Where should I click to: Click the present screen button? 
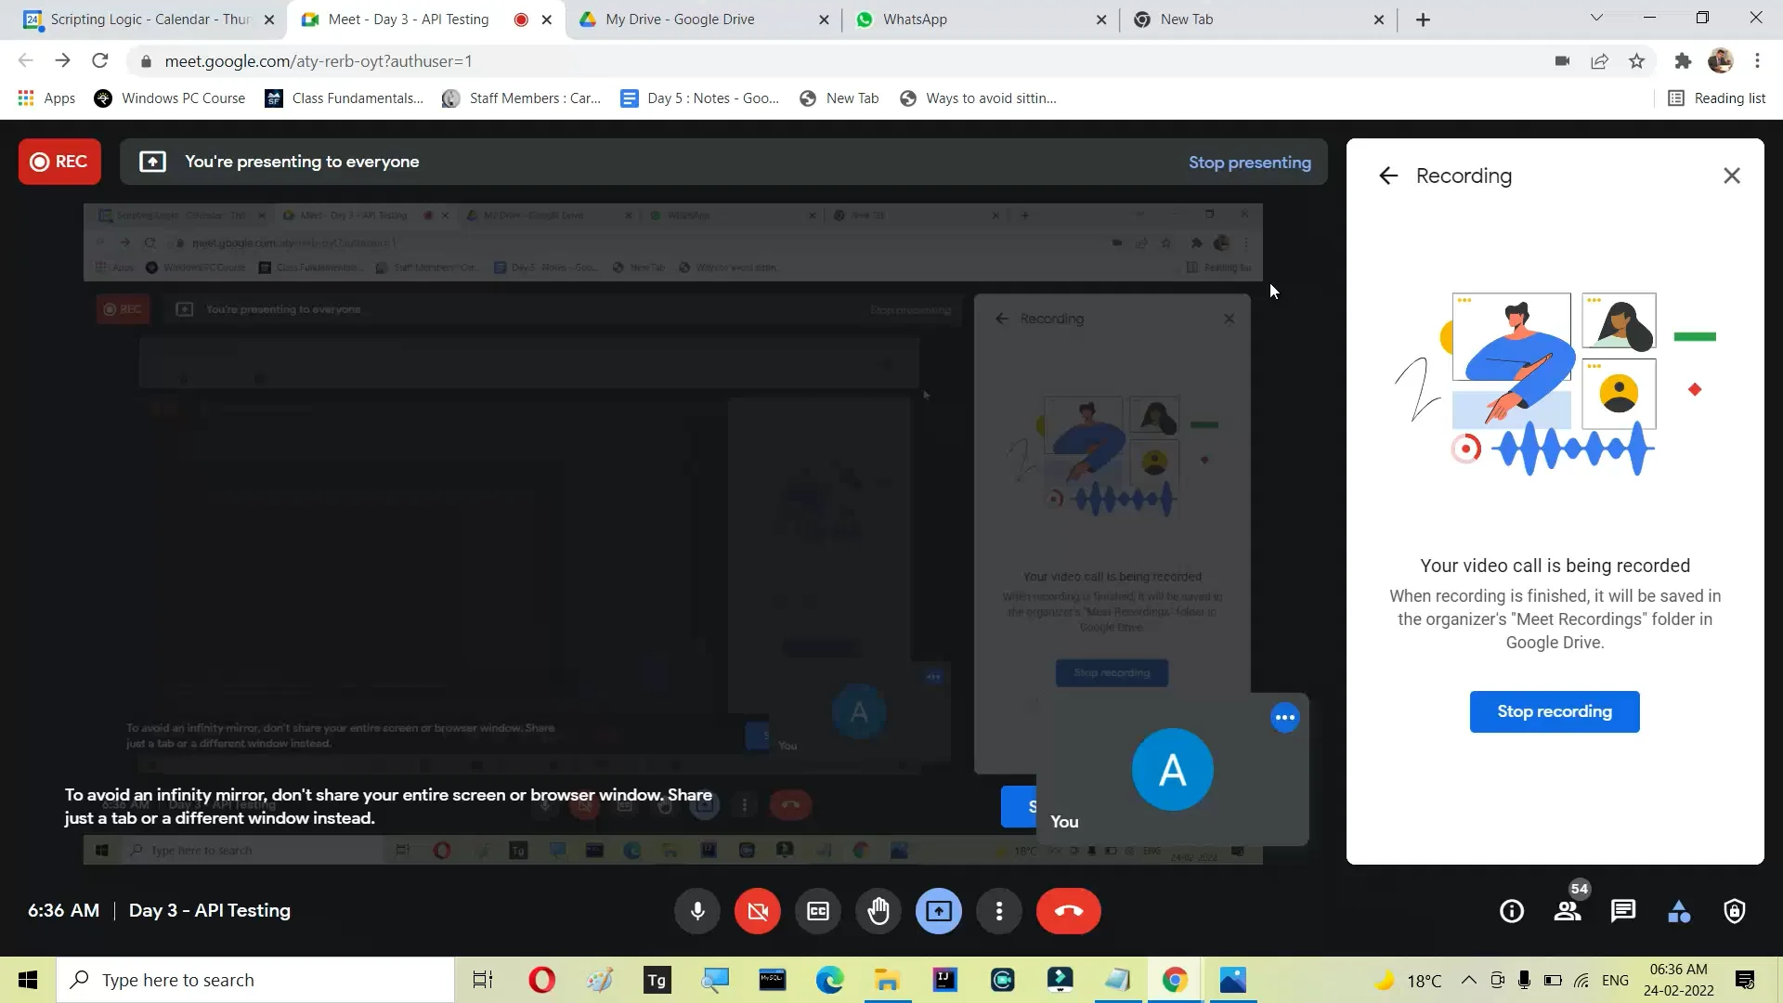click(x=939, y=911)
